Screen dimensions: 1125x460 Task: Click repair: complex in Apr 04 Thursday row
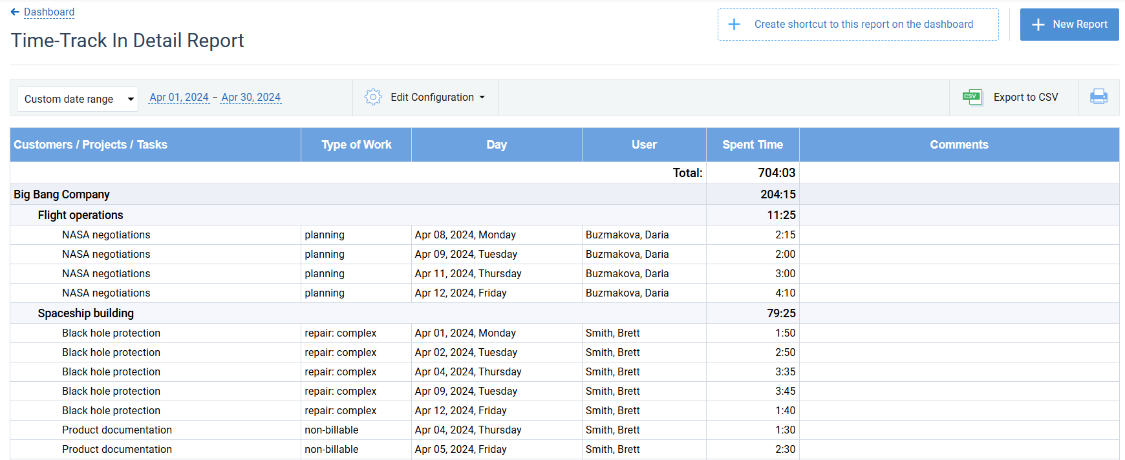(x=341, y=371)
